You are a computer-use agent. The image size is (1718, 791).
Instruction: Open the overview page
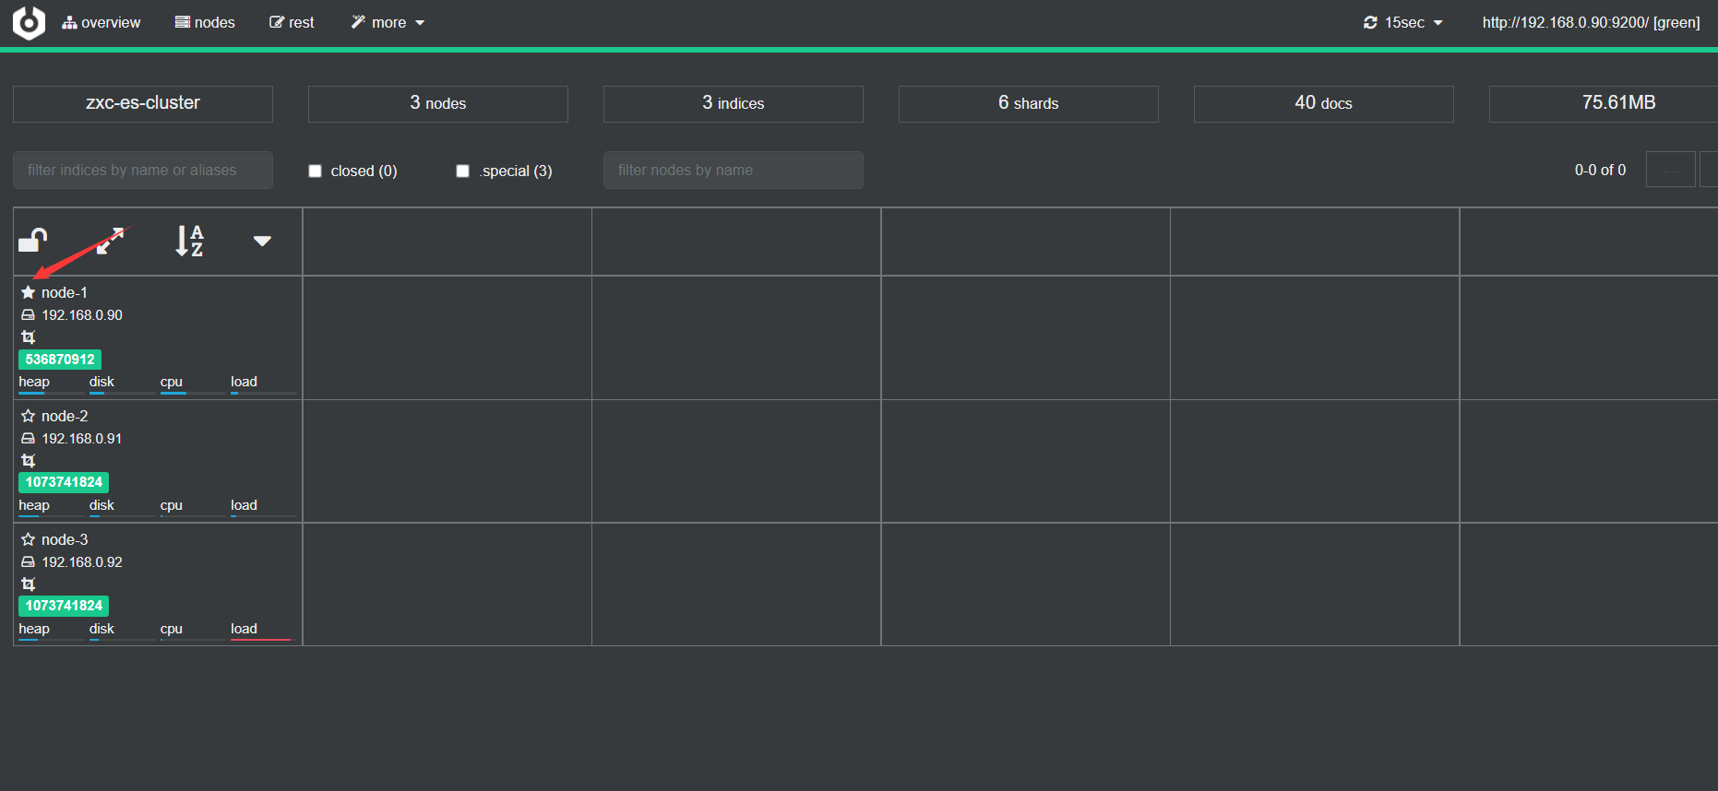pos(101,22)
